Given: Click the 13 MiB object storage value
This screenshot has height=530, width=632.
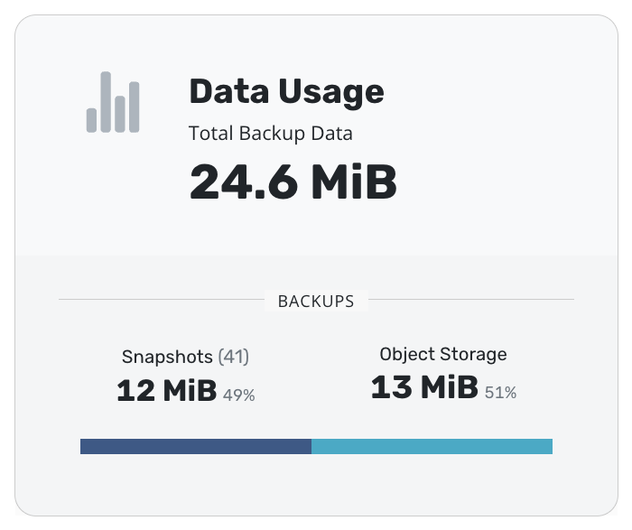Looking at the screenshot, I should pyautogui.click(x=424, y=387).
